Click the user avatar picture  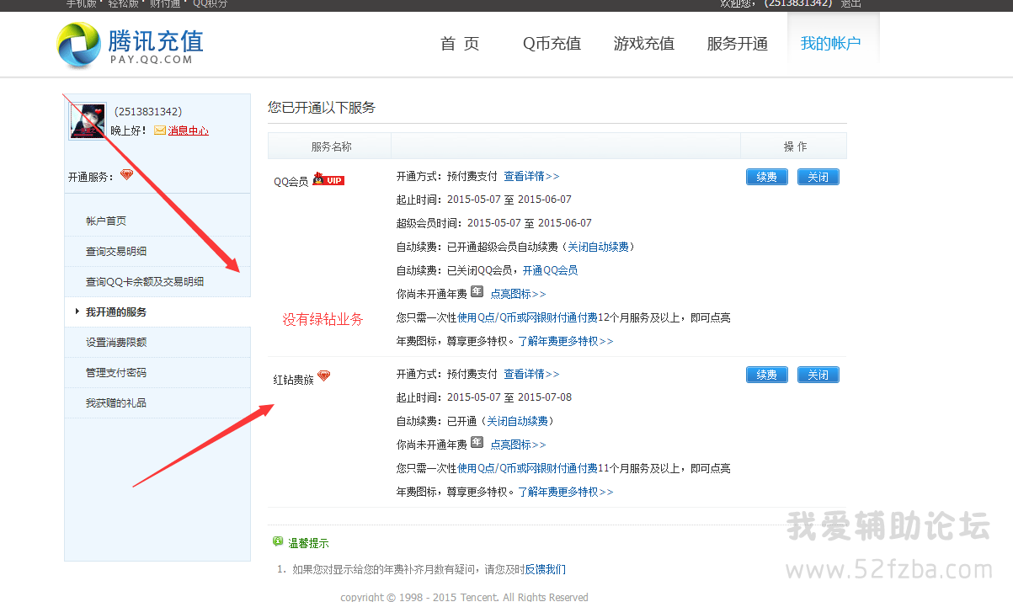tap(88, 121)
